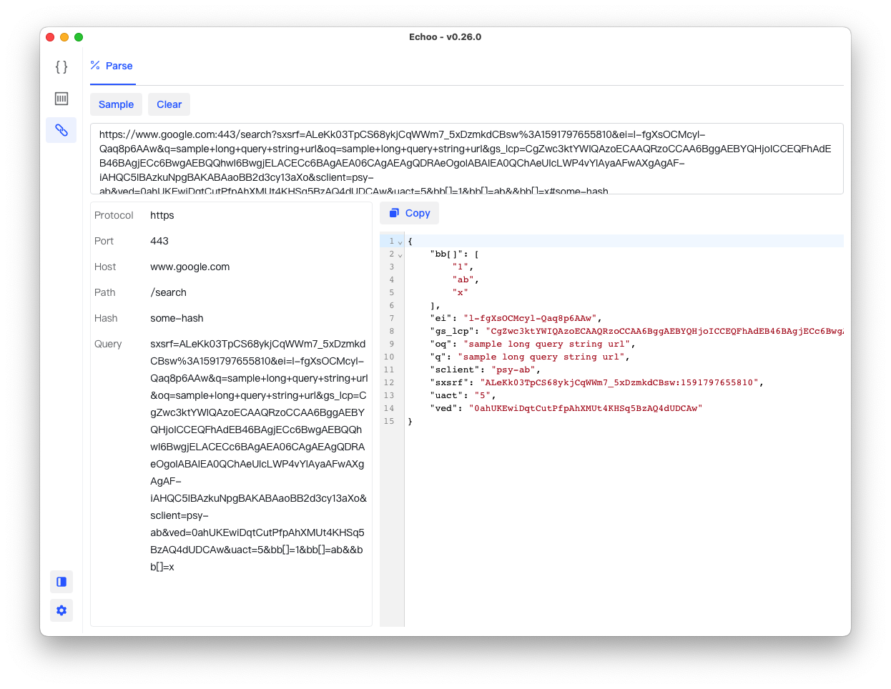Click the percent icon beside Parse
891x689 pixels.
(95, 66)
